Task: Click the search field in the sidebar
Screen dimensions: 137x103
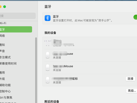Action: (17, 16)
